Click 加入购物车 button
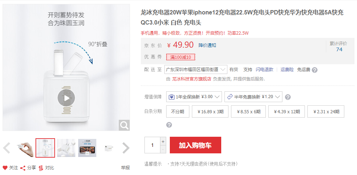The image size is (357, 175). [196, 145]
